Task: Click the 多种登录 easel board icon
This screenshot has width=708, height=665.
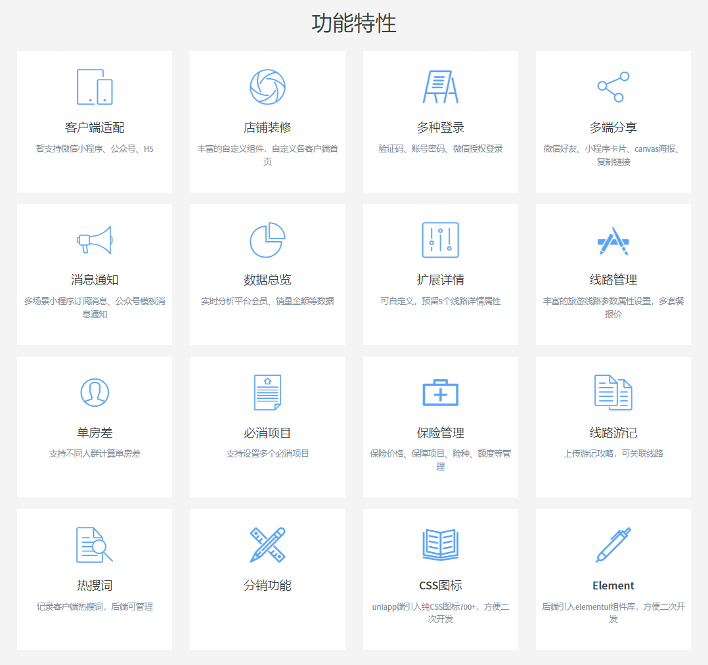Action: point(440,87)
